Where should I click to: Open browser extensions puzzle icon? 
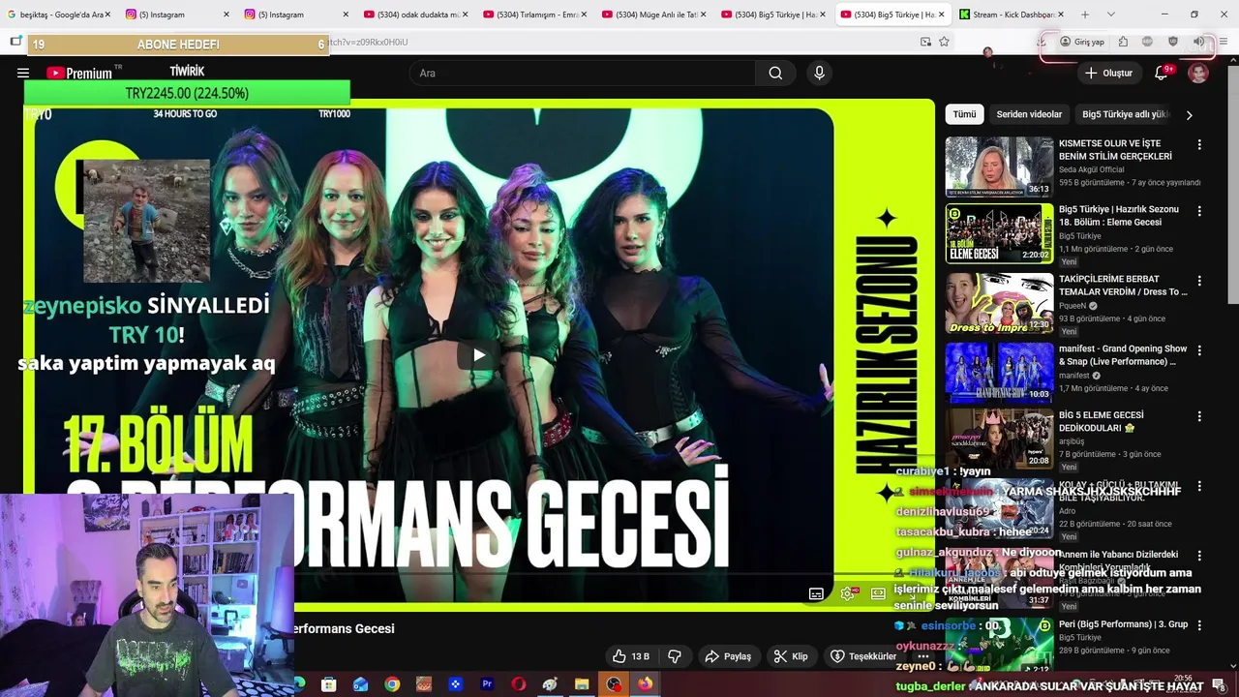coord(1123,42)
